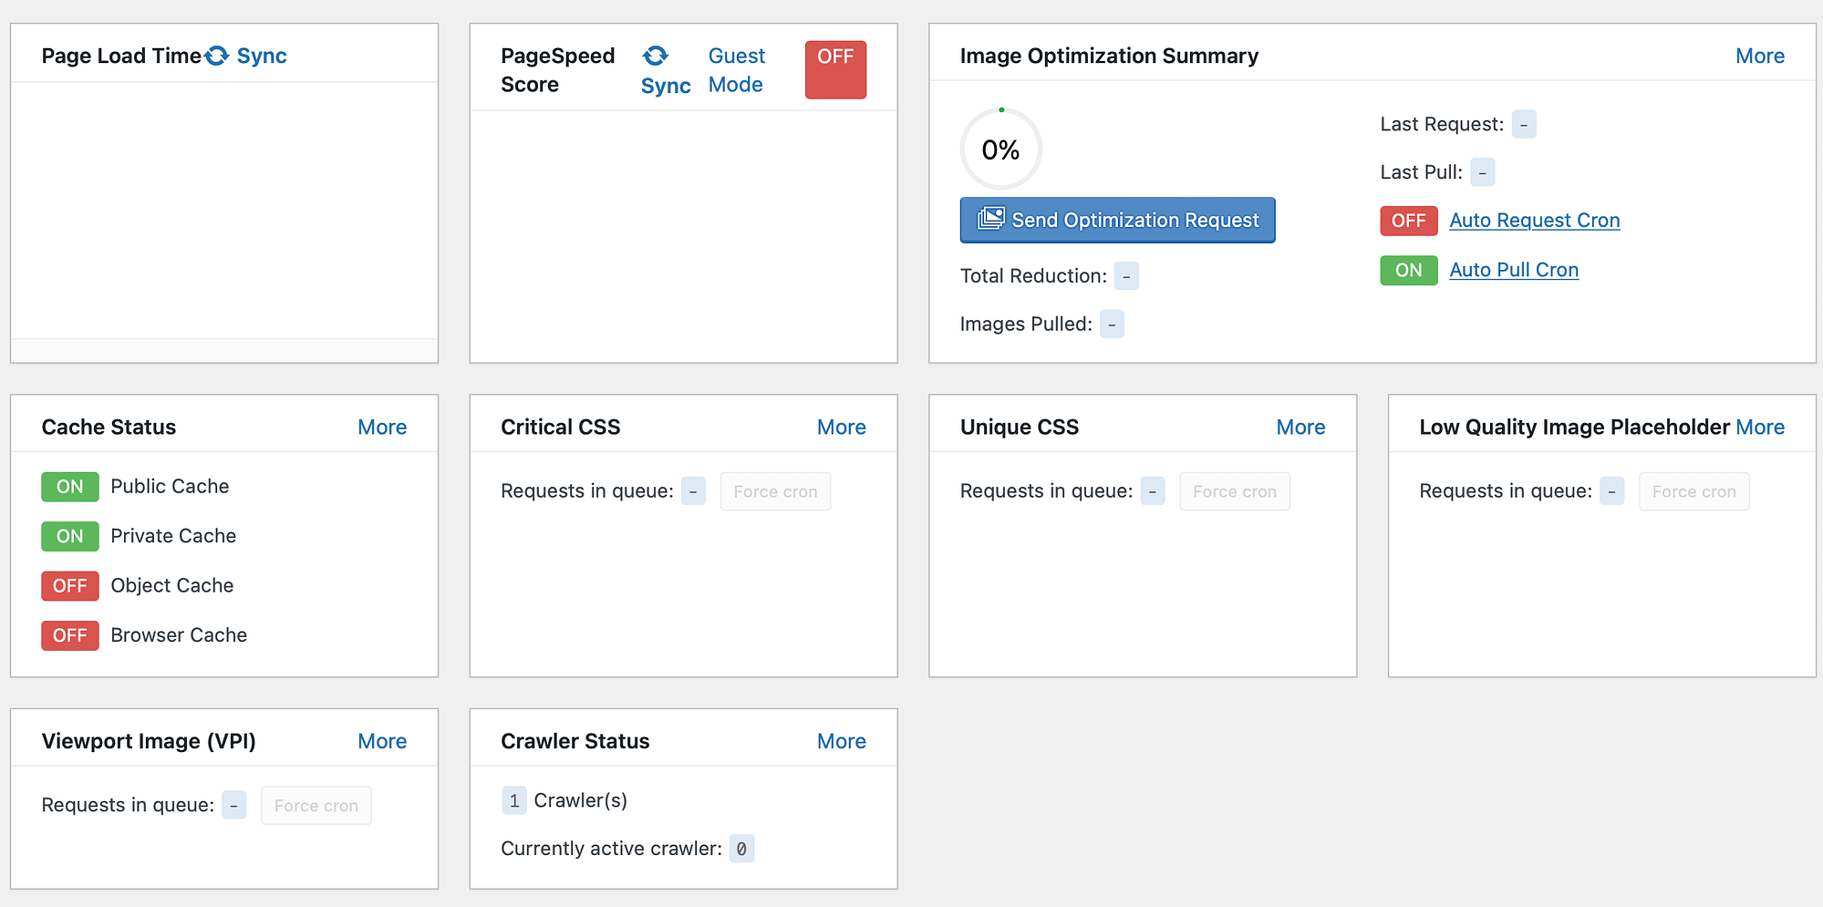Toggle the Guest Mode OFF badge
Screen dimensions: 1823x907
click(x=835, y=69)
